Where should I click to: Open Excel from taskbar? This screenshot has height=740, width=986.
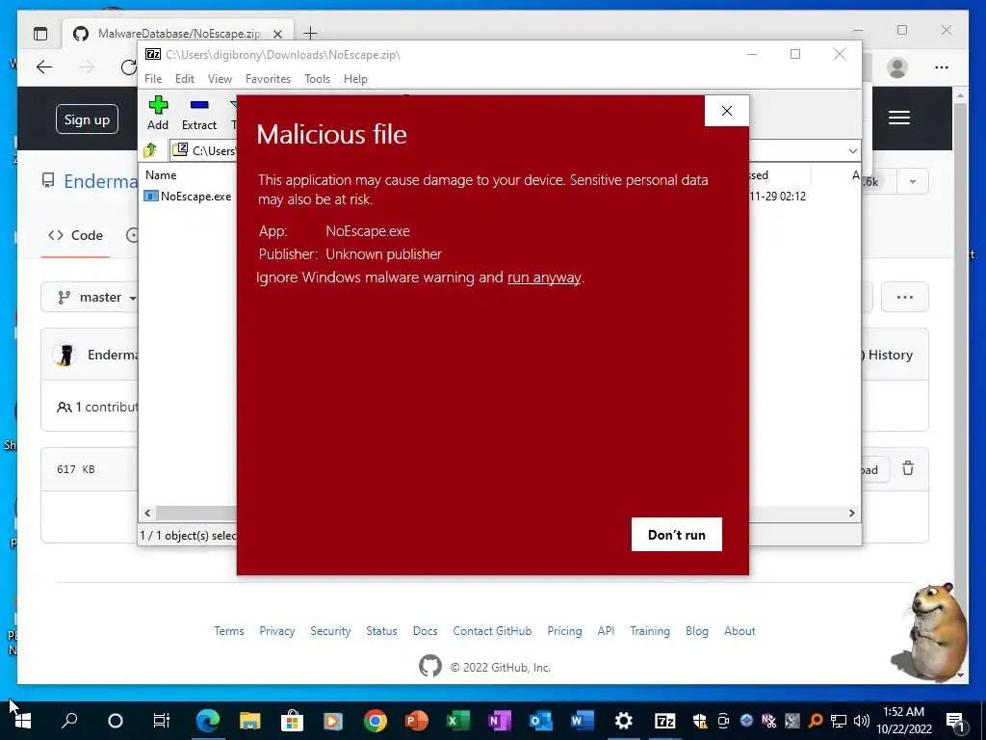pos(457,721)
